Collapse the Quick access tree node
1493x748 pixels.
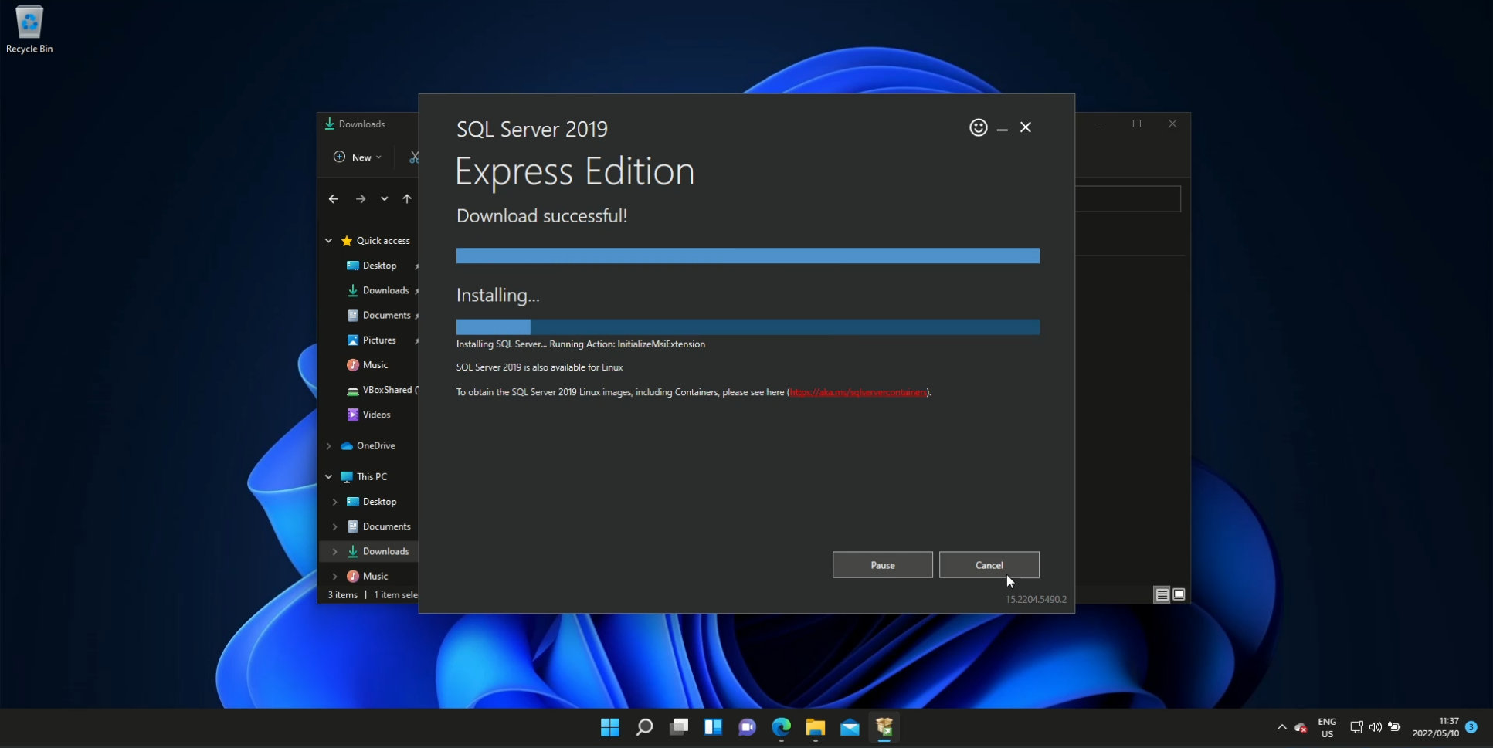click(x=328, y=241)
